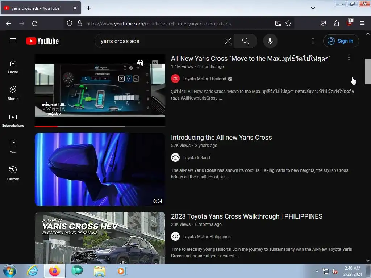Seek the preview video progress bar
The width and height of the screenshot is (371, 278).
[100, 126]
